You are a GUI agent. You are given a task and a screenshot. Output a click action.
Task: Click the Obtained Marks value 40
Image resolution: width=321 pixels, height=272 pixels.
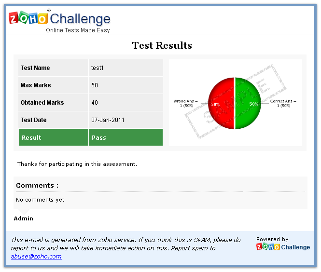point(95,103)
